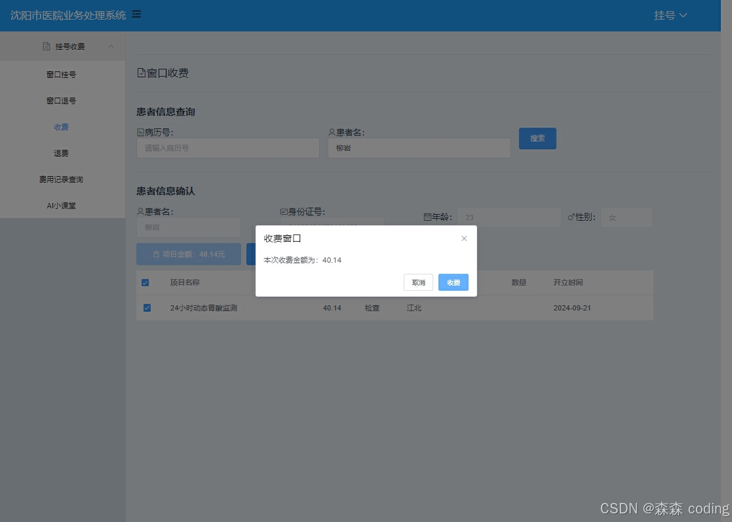Confirm payment with the 收费 button
Image resolution: width=732 pixels, height=522 pixels.
tap(453, 282)
